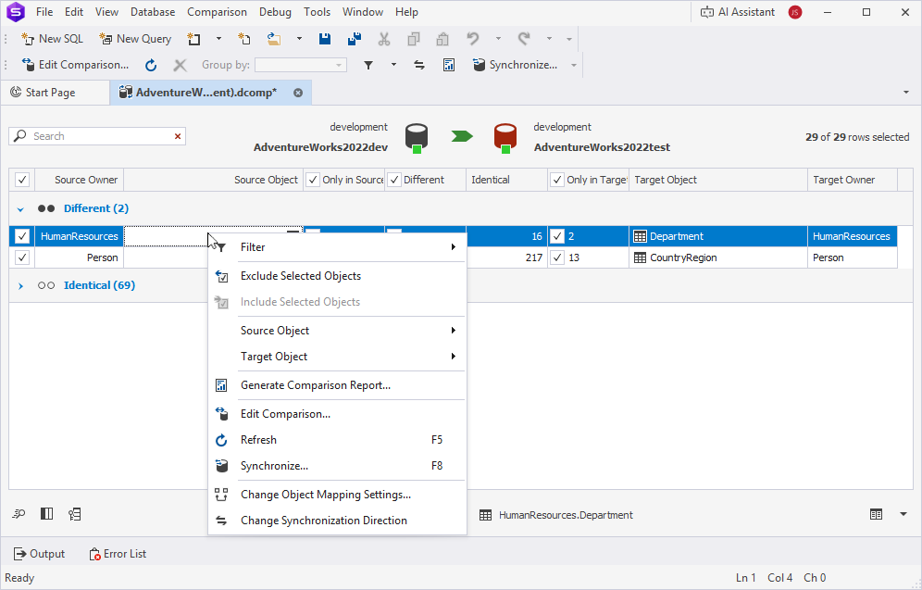Select Exclude Selected Objects menu entry
Screen dimensions: 922x590
[x=300, y=276]
